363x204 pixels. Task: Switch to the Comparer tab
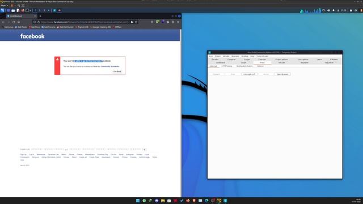click(231, 59)
